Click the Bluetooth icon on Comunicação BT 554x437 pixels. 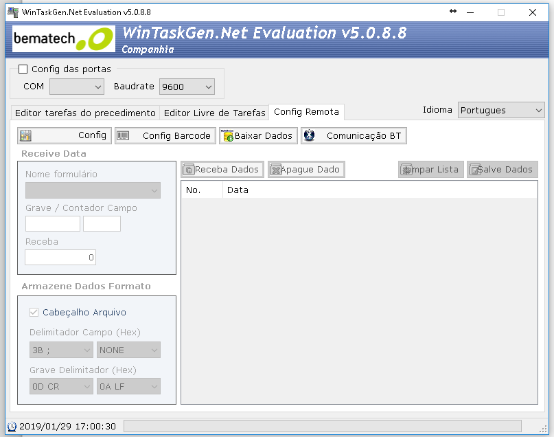coord(309,135)
